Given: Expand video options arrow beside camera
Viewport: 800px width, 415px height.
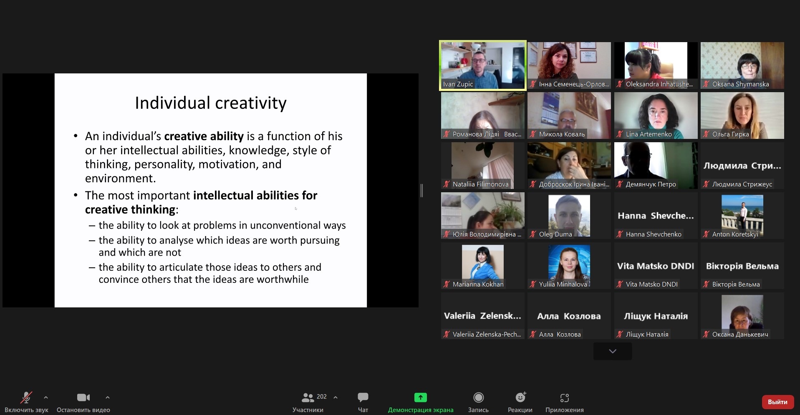Looking at the screenshot, I should click(108, 397).
